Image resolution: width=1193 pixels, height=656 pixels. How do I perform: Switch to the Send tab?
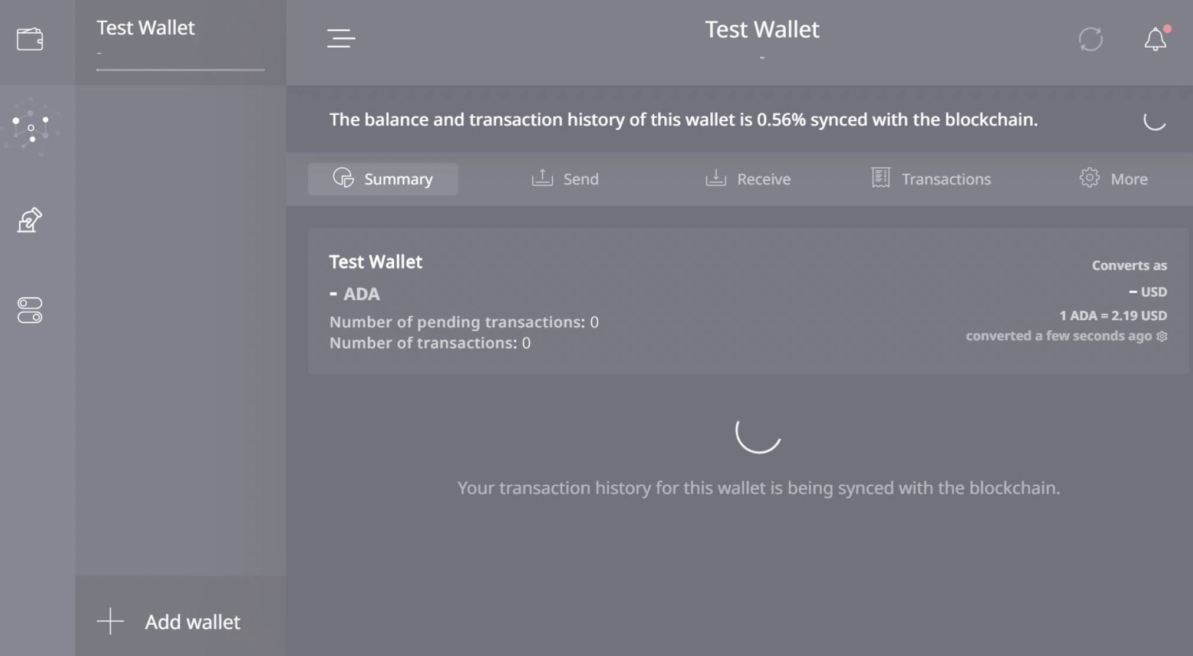[x=565, y=179]
